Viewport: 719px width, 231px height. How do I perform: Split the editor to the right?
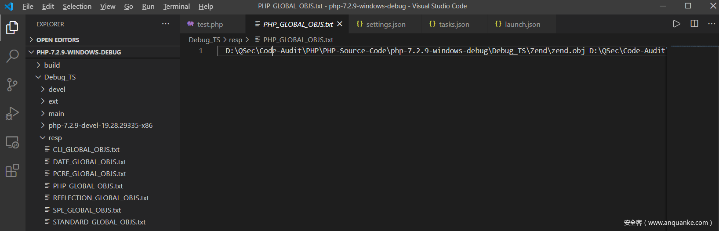694,24
